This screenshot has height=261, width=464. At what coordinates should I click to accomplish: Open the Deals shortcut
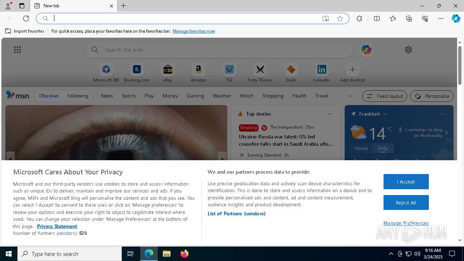click(291, 73)
